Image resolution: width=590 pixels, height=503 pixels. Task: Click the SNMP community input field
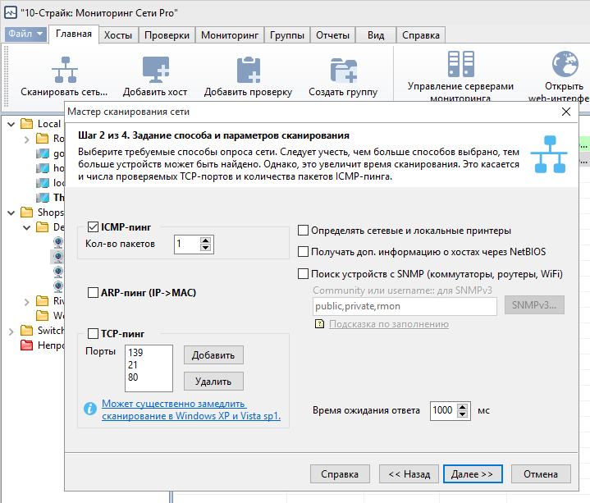(x=405, y=306)
